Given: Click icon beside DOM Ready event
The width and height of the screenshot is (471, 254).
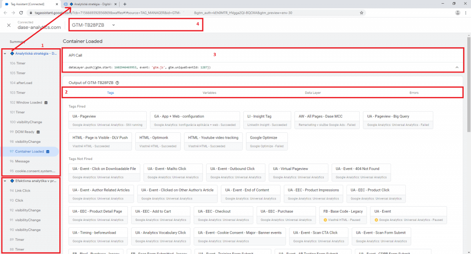Looking at the screenshot, I should point(38,132).
